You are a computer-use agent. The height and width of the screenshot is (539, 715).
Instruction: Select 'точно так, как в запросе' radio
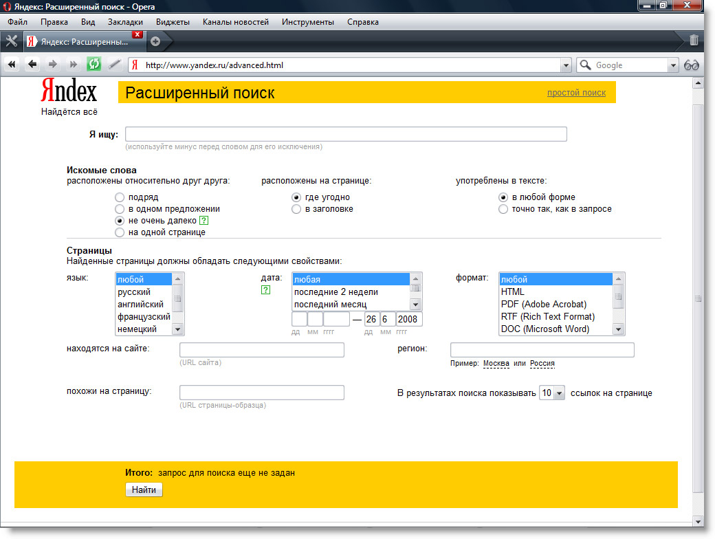coord(503,209)
